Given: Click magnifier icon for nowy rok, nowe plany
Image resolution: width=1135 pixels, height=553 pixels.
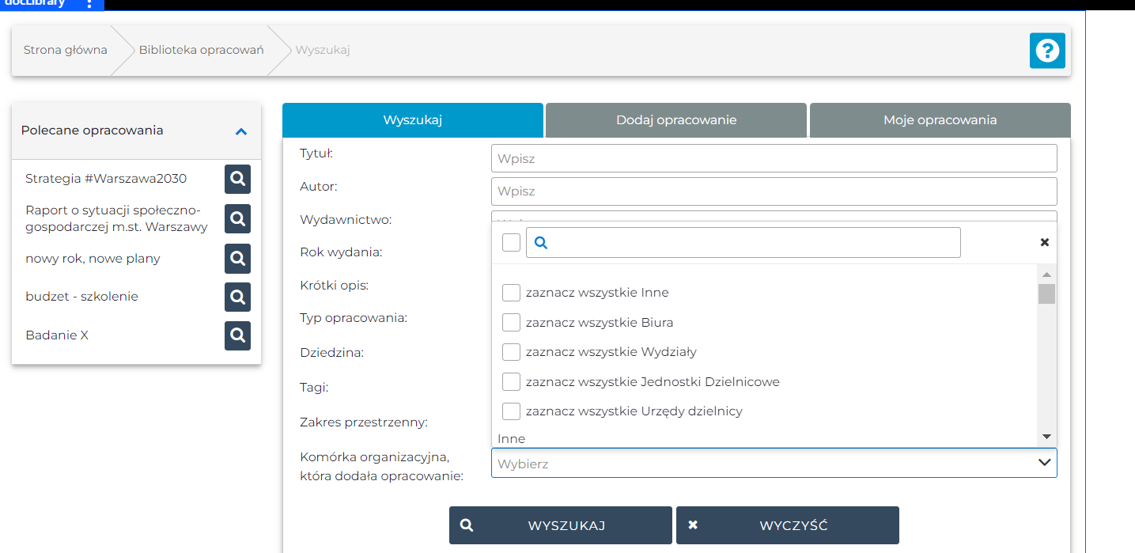Looking at the screenshot, I should pos(237,258).
